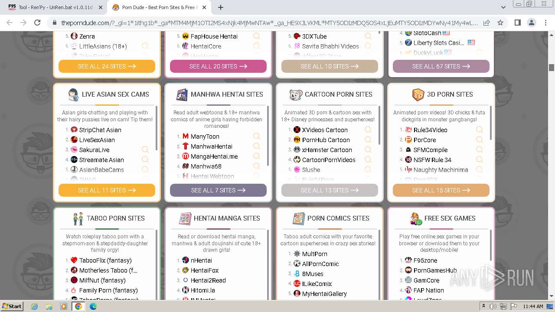555x312 pixels.
Task: Click SEE ALL 20 SITES button
Action: 218,66
